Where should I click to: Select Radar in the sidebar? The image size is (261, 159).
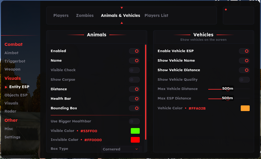coord(10,111)
